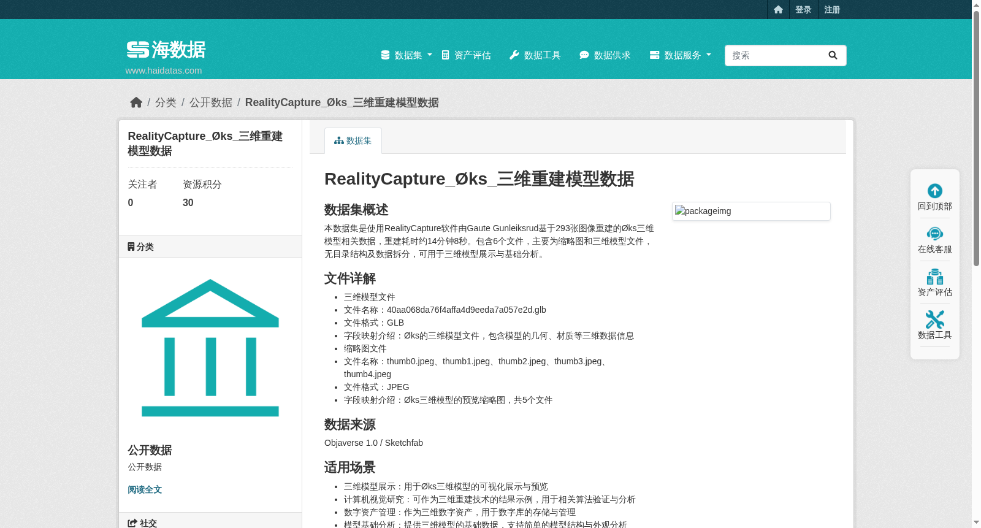Open www.haidatas.com link under logo
The image size is (981, 528).
click(164, 71)
